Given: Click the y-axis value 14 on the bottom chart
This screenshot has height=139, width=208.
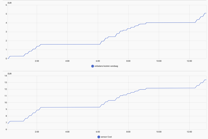Looking at the screenshot, I should click(6, 76).
